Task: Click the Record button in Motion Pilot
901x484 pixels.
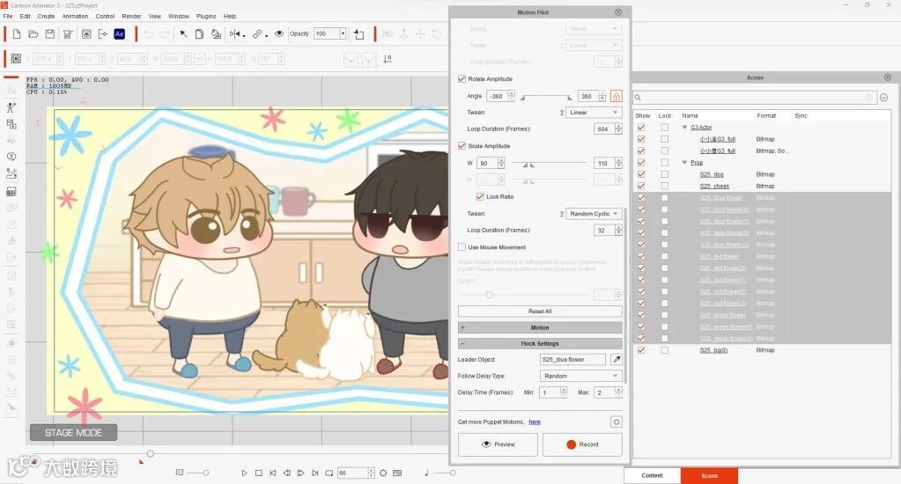Action: pyautogui.click(x=583, y=444)
